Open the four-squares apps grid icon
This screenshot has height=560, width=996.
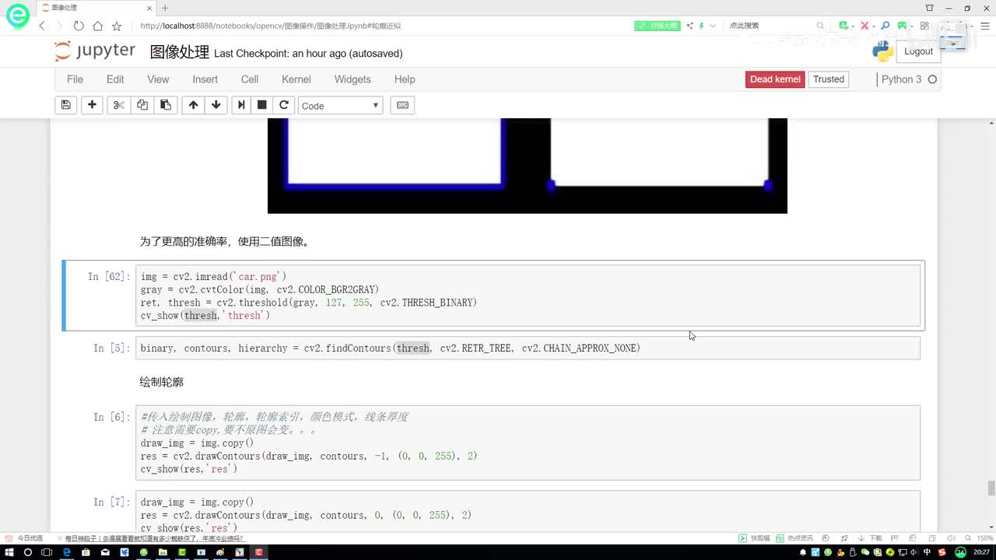pos(924,26)
